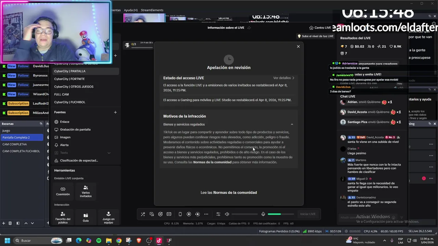Select CyberCity | PANTALLA scene

coord(86,71)
